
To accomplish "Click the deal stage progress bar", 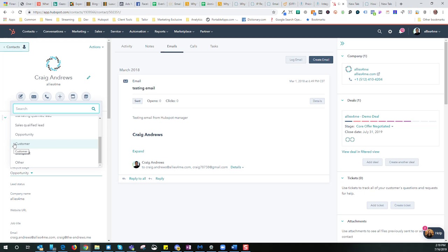I will [390, 121].
